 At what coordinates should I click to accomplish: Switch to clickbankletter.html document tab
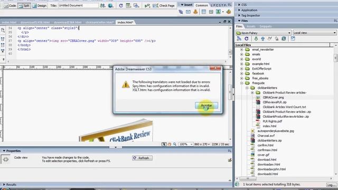tap(99, 22)
